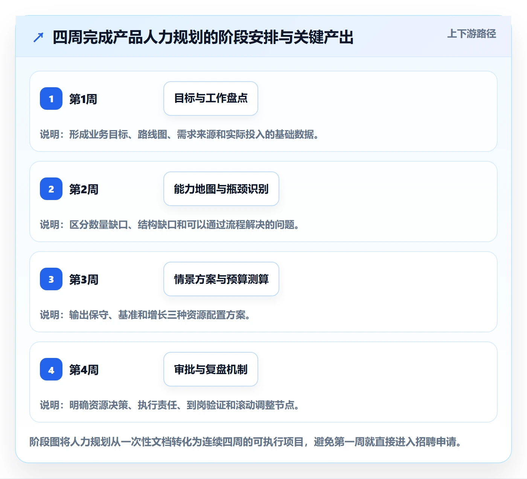The width and height of the screenshot is (527, 479).
Task: Click the 上下游路径 label
Action: point(472,34)
